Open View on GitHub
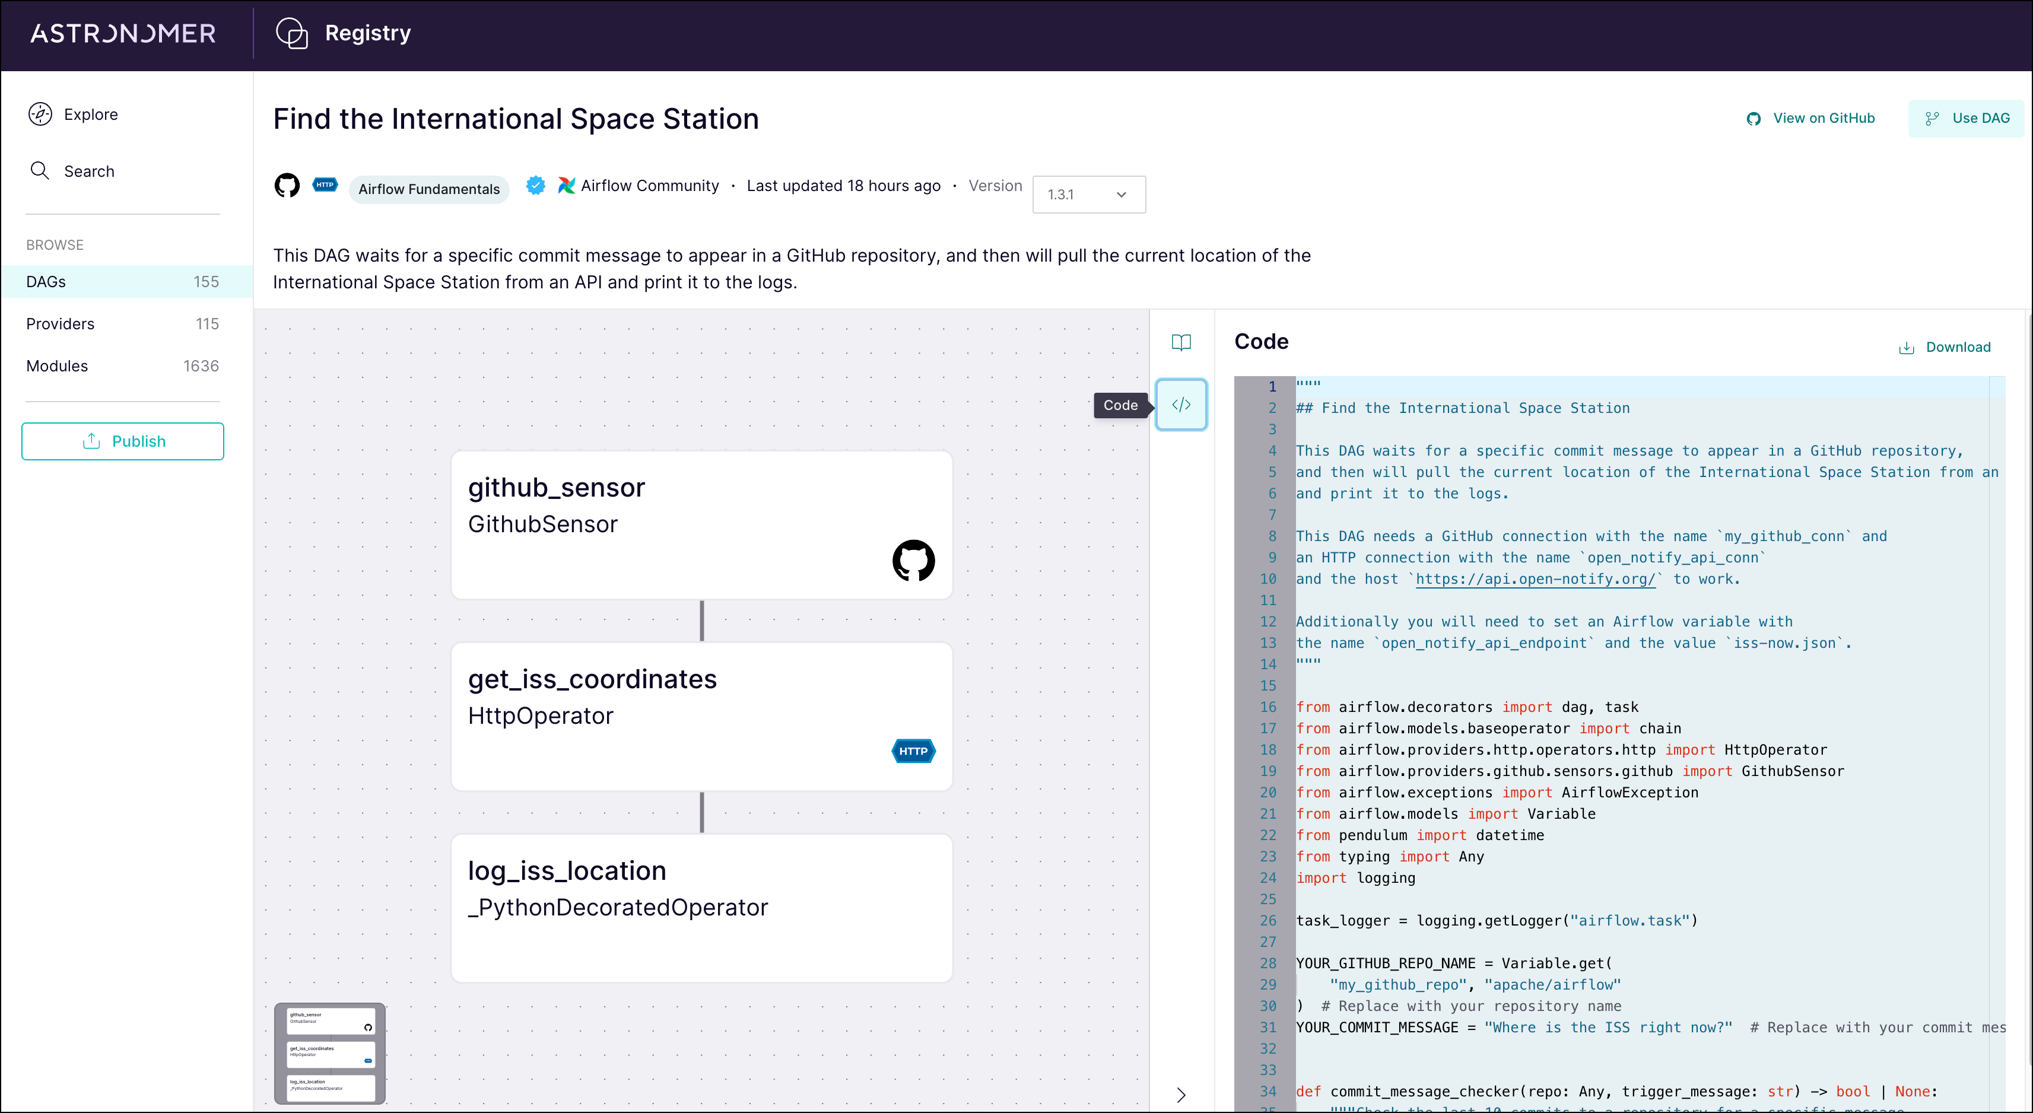Viewport: 2033px width, 1113px height. coord(1810,117)
